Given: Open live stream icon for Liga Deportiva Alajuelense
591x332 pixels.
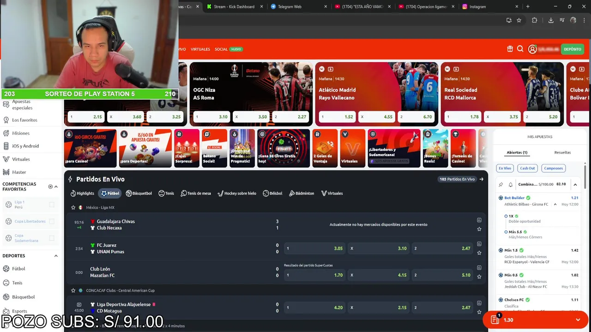Looking at the screenshot, I should click(79, 304).
